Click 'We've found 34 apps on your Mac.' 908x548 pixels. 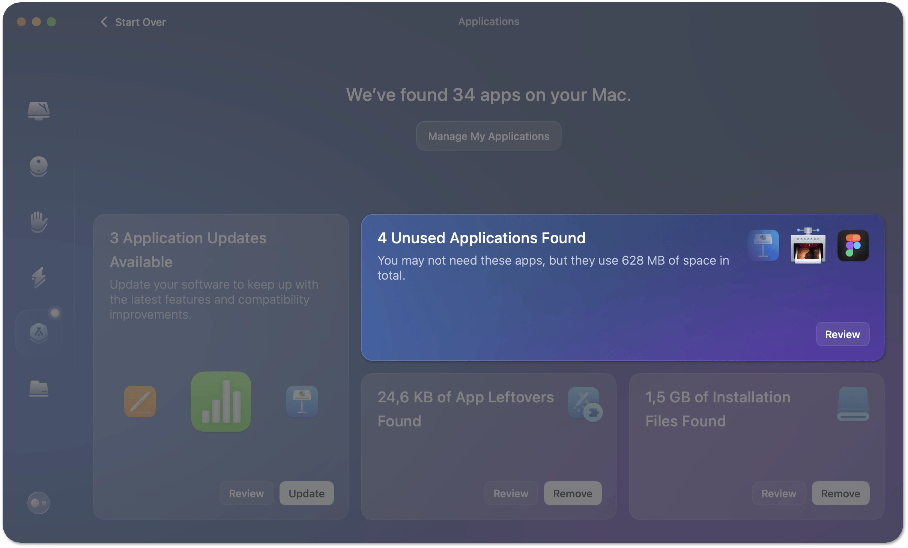(x=489, y=95)
